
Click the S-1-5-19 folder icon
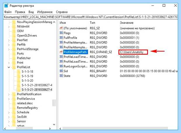(18, 76)
